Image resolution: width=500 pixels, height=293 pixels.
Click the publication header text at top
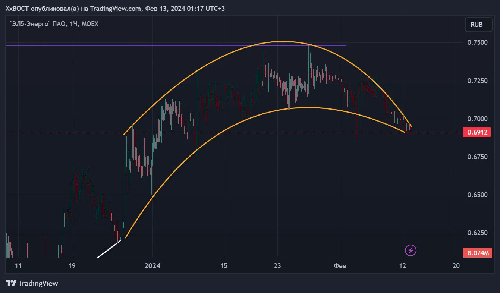pyautogui.click(x=115, y=8)
